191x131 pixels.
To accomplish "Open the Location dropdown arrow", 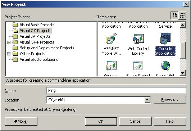I will [x=147, y=100].
